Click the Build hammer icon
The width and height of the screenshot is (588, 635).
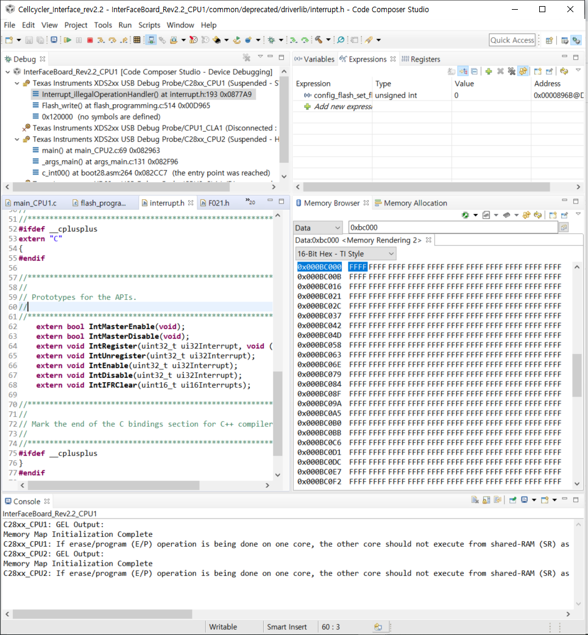click(x=319, y=40)
